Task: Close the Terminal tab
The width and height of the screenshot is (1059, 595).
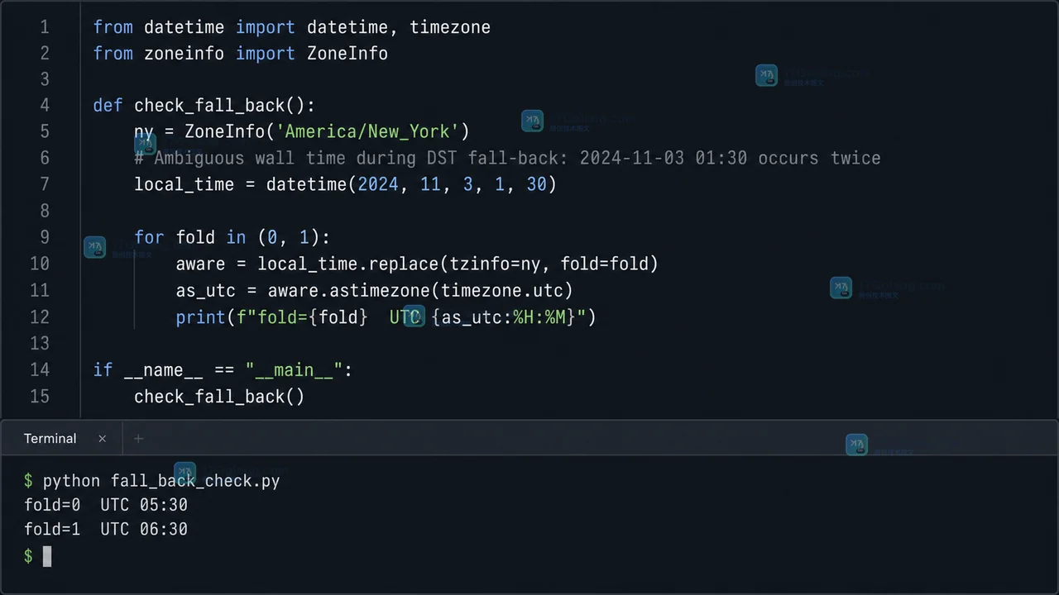Action: (x=103, y=439)
